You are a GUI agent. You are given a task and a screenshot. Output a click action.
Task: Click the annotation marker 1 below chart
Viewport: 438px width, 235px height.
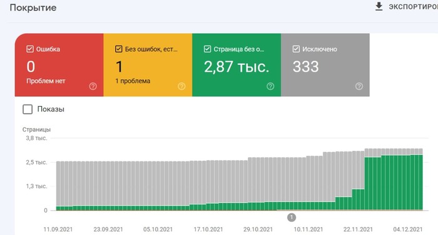[292, 217]
